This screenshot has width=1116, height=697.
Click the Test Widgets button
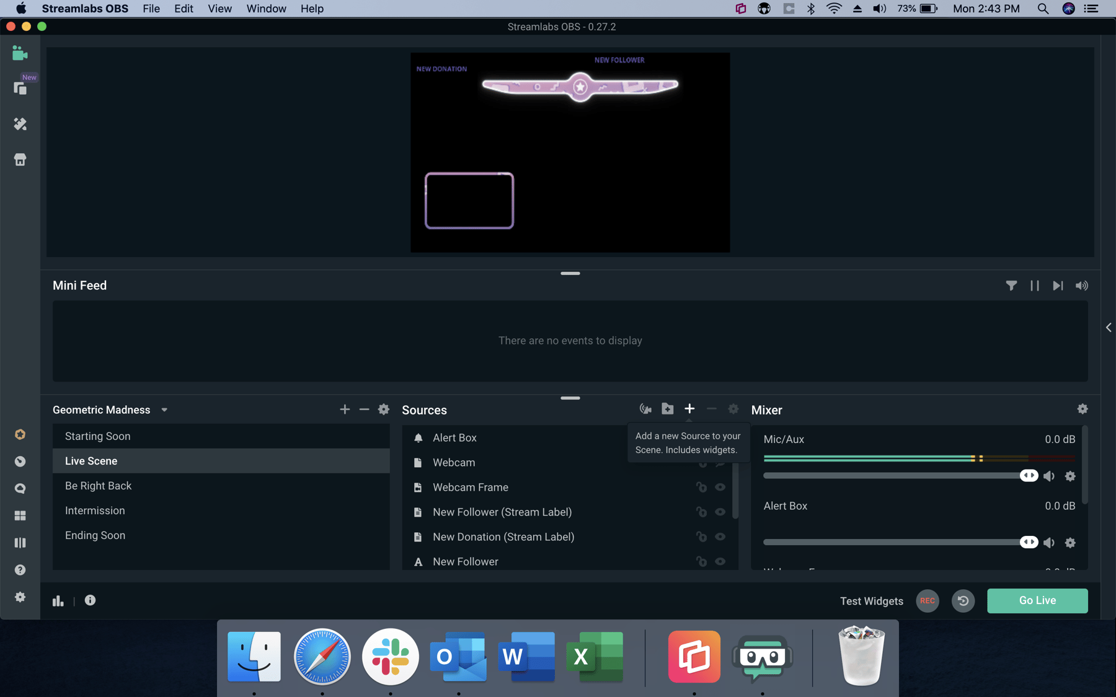click(871, 601)
